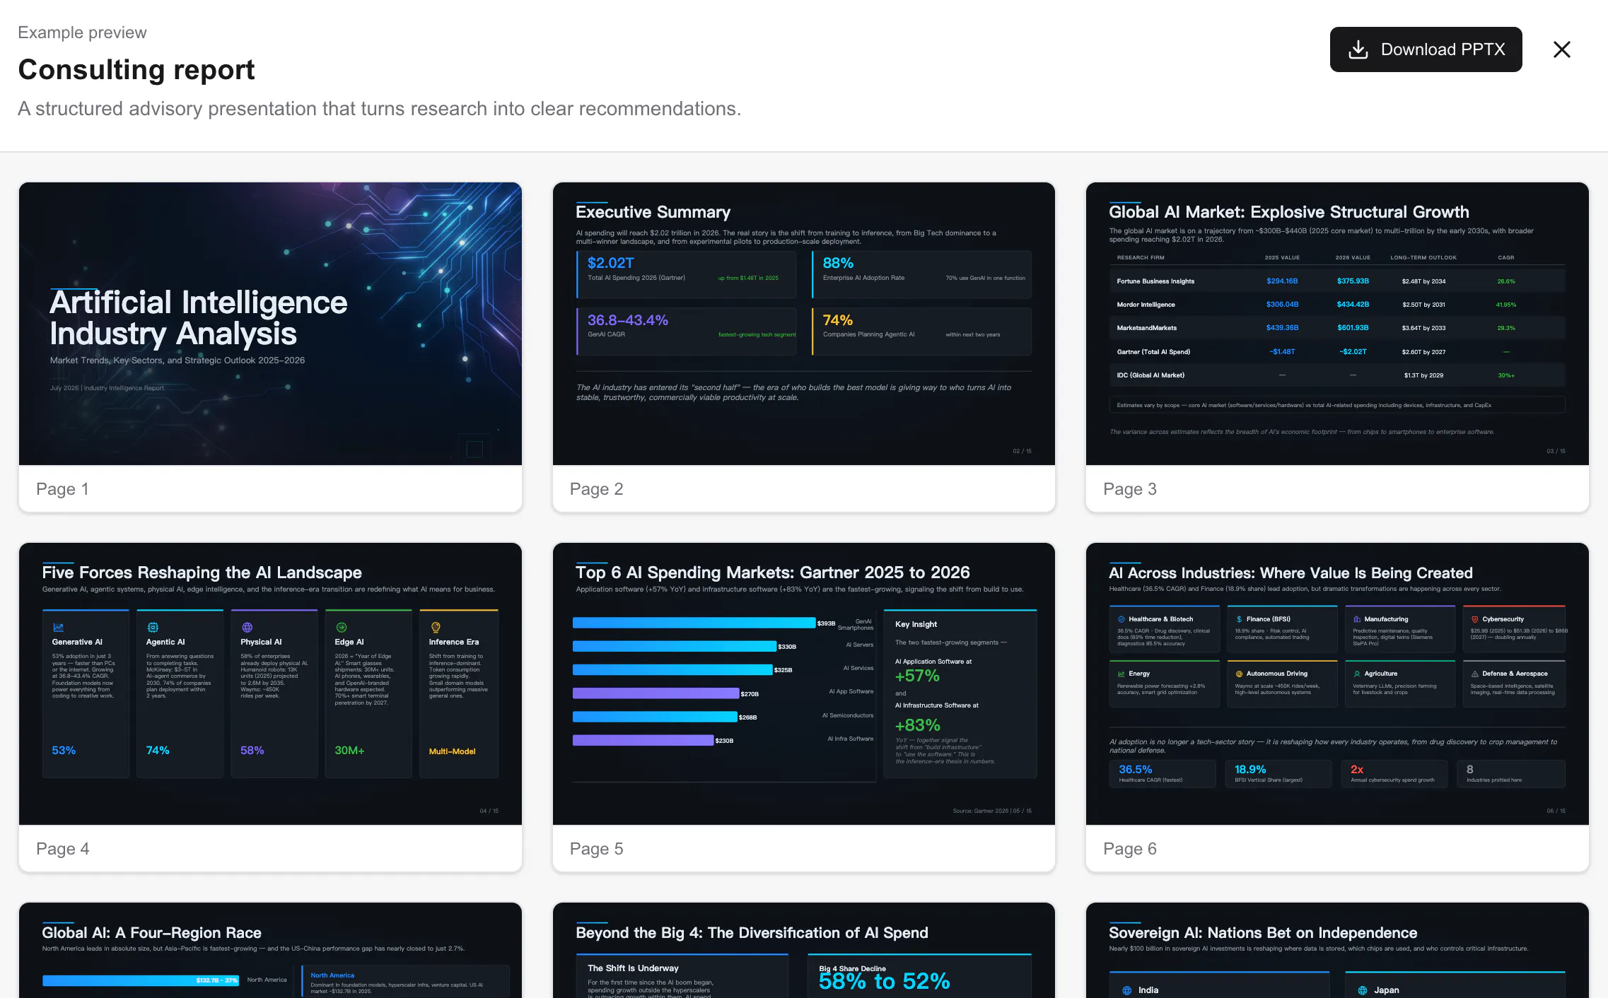Click the Healthcare & Biotech icon
This screenshot has height=998, width=1608.
(1121, 619)
